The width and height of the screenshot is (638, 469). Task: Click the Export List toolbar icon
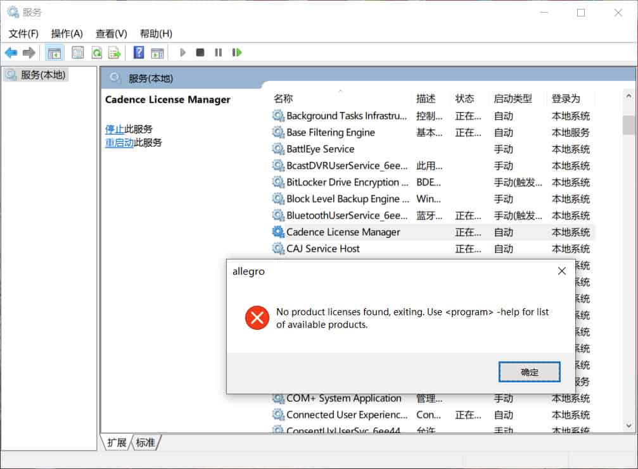114,53
